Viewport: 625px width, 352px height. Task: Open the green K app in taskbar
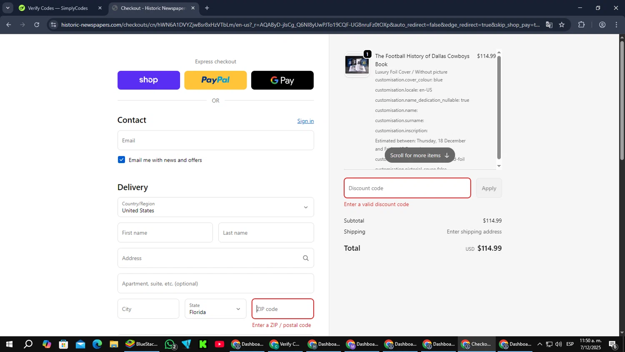[203, 344]
